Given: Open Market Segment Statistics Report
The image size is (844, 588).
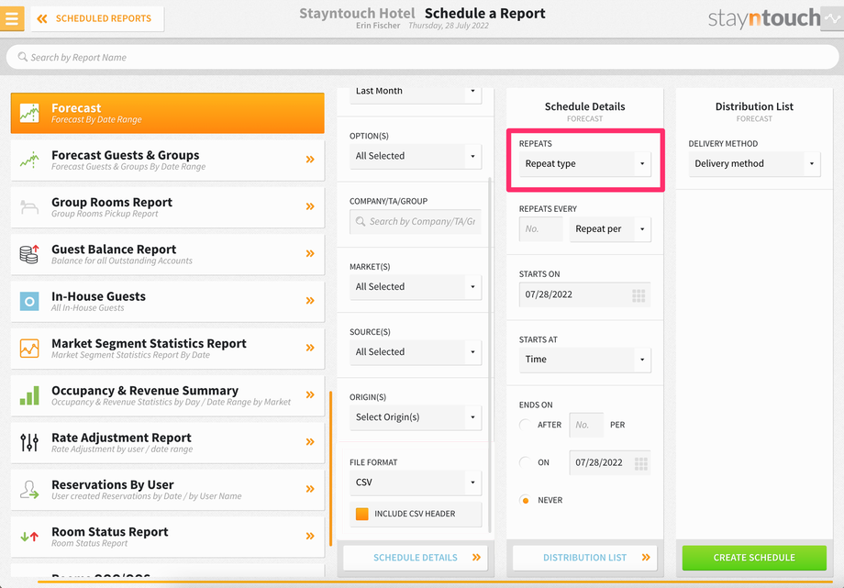Looking at the screenshot, I should coord(167,349).
